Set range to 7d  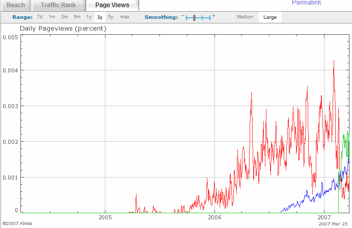tap(40, 17)
